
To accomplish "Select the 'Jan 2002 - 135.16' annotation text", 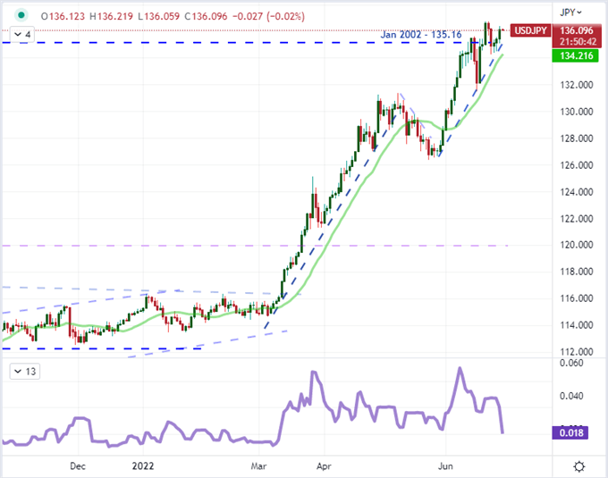I will pos(421,35).
